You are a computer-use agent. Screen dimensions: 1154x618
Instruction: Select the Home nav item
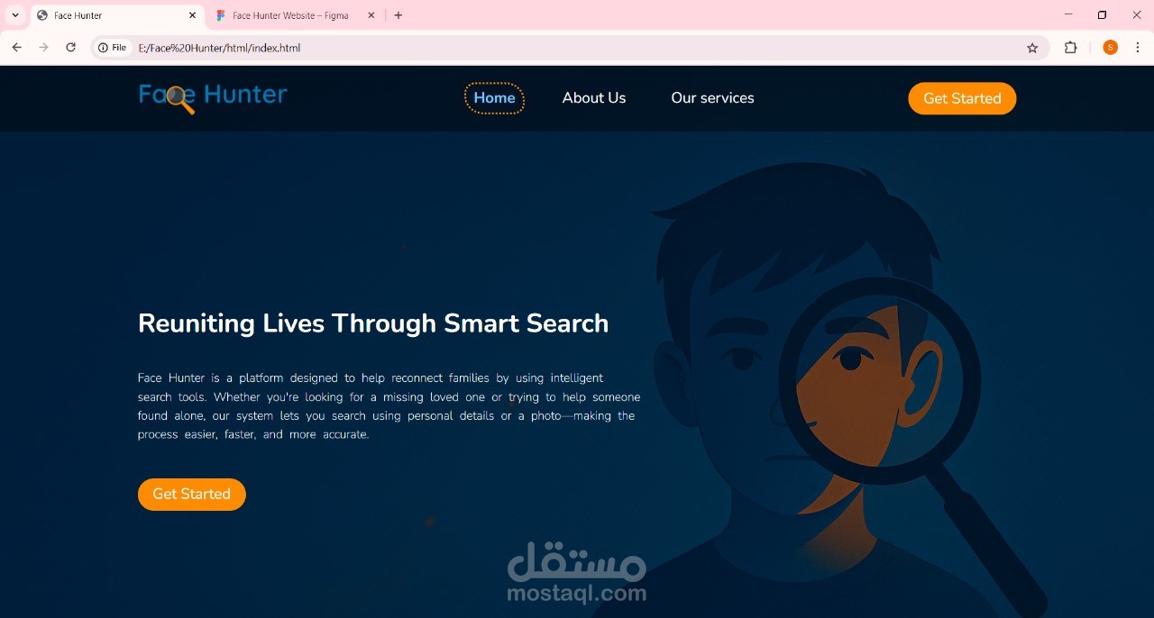(x=494, y=98)
